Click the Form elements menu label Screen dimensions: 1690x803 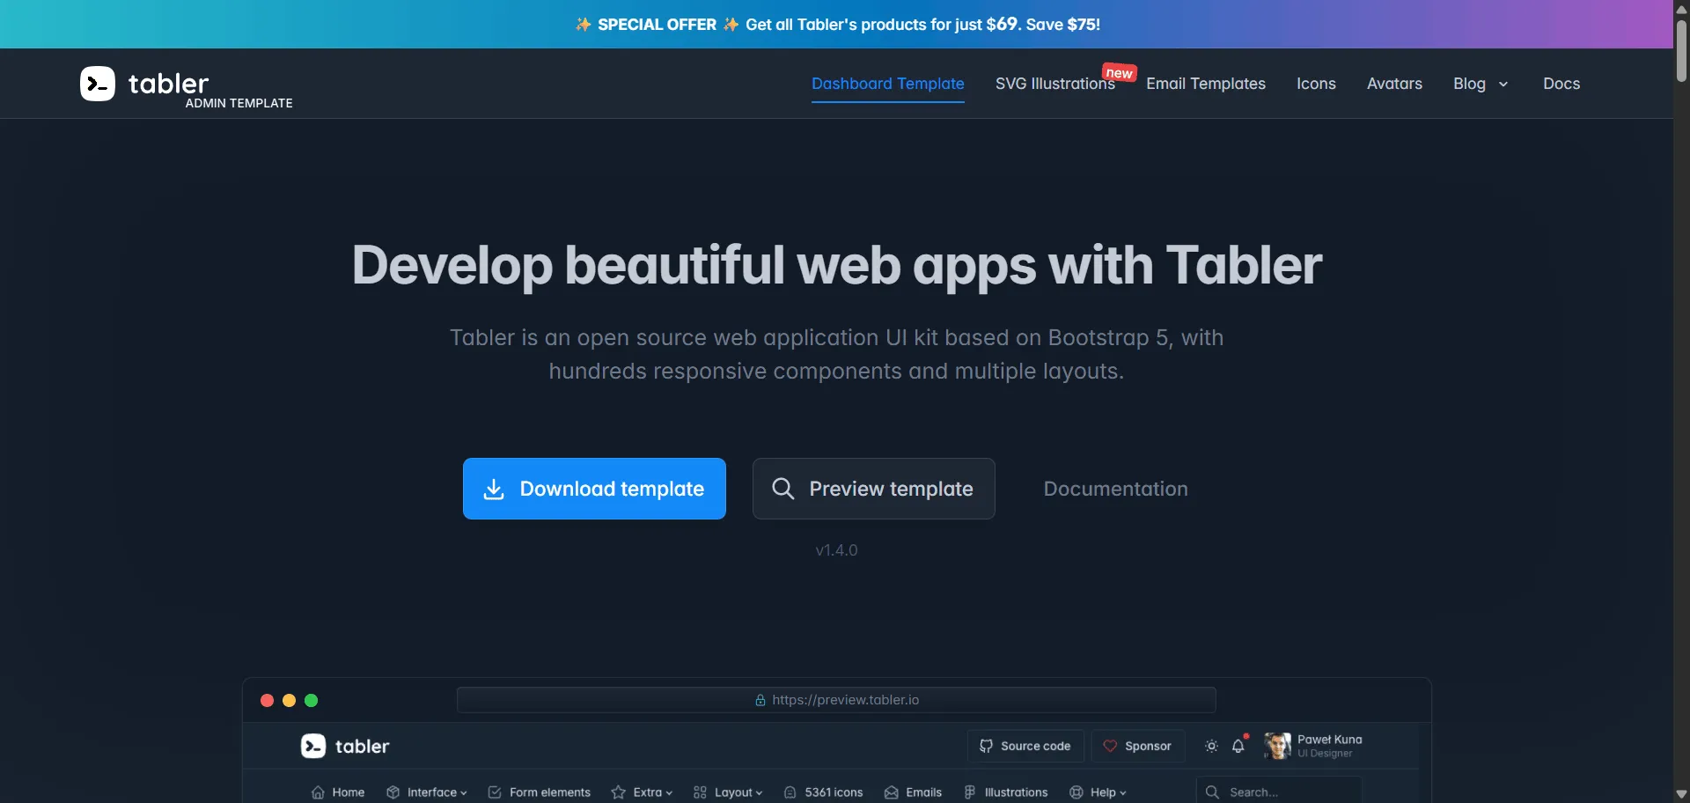point(550,792)
